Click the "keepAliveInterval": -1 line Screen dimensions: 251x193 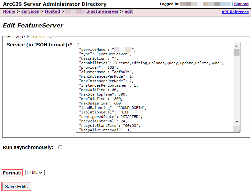point(105,130)
